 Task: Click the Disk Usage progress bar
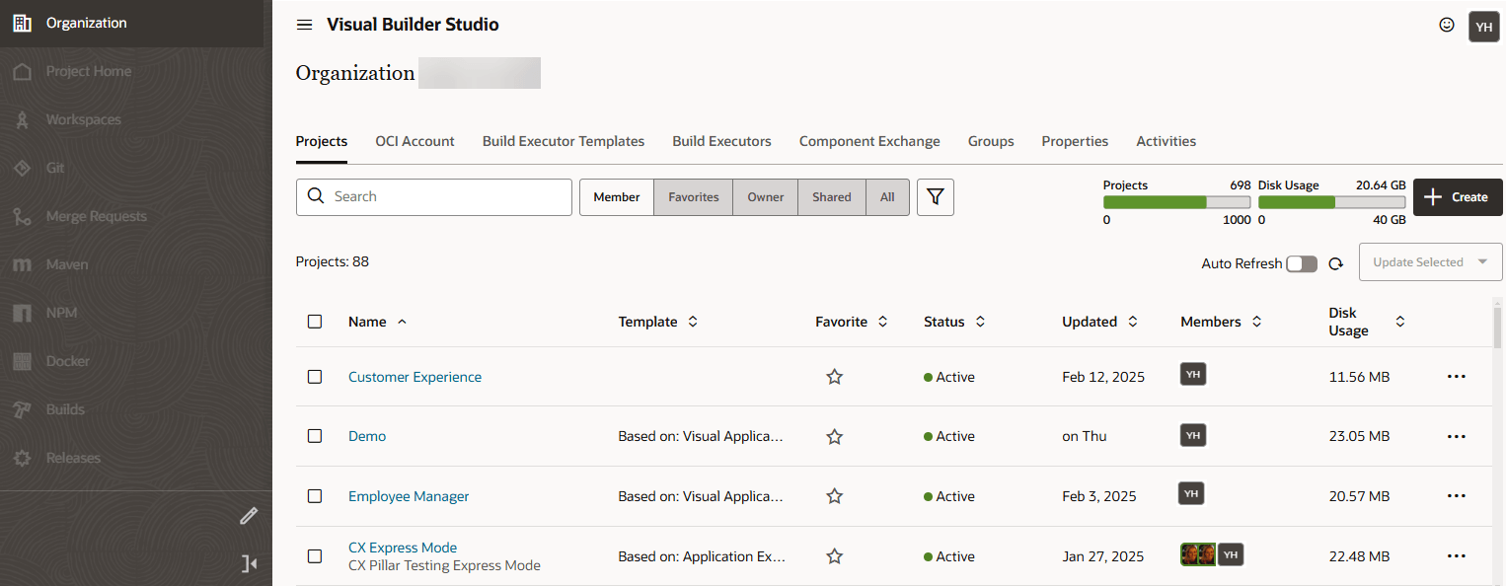point(1331,202)
